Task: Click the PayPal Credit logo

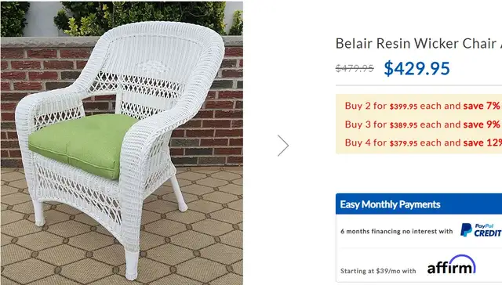Action: pyautogui.click(x=481, y=230)
